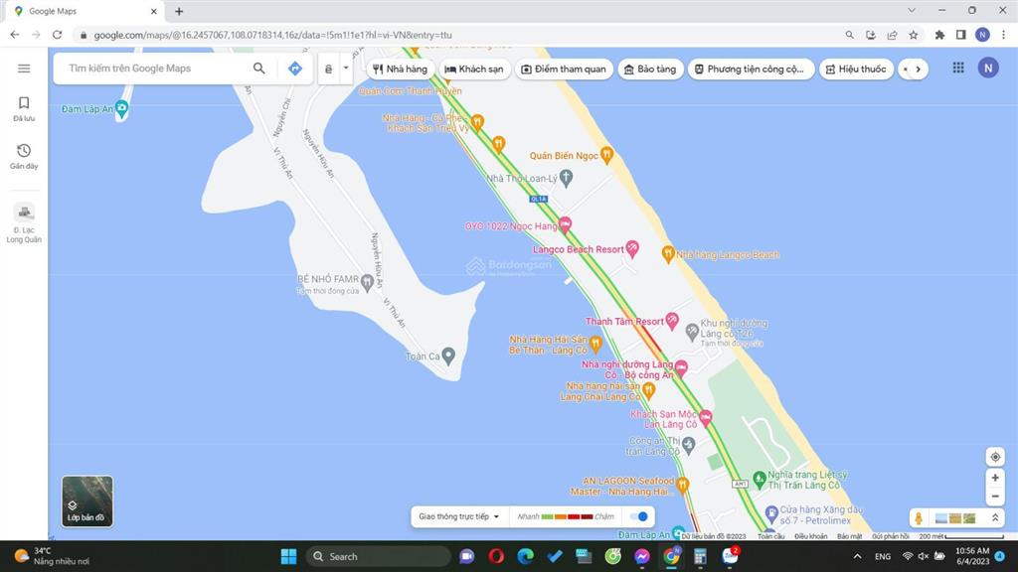
Task: Filter by Bảo tàng (museums)
Action: coord(650,69)
